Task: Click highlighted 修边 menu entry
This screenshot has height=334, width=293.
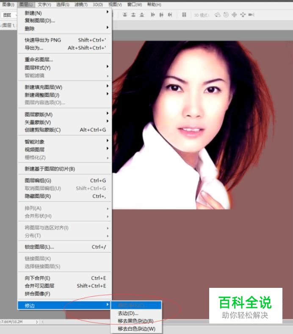Action: tap(64, 306)
